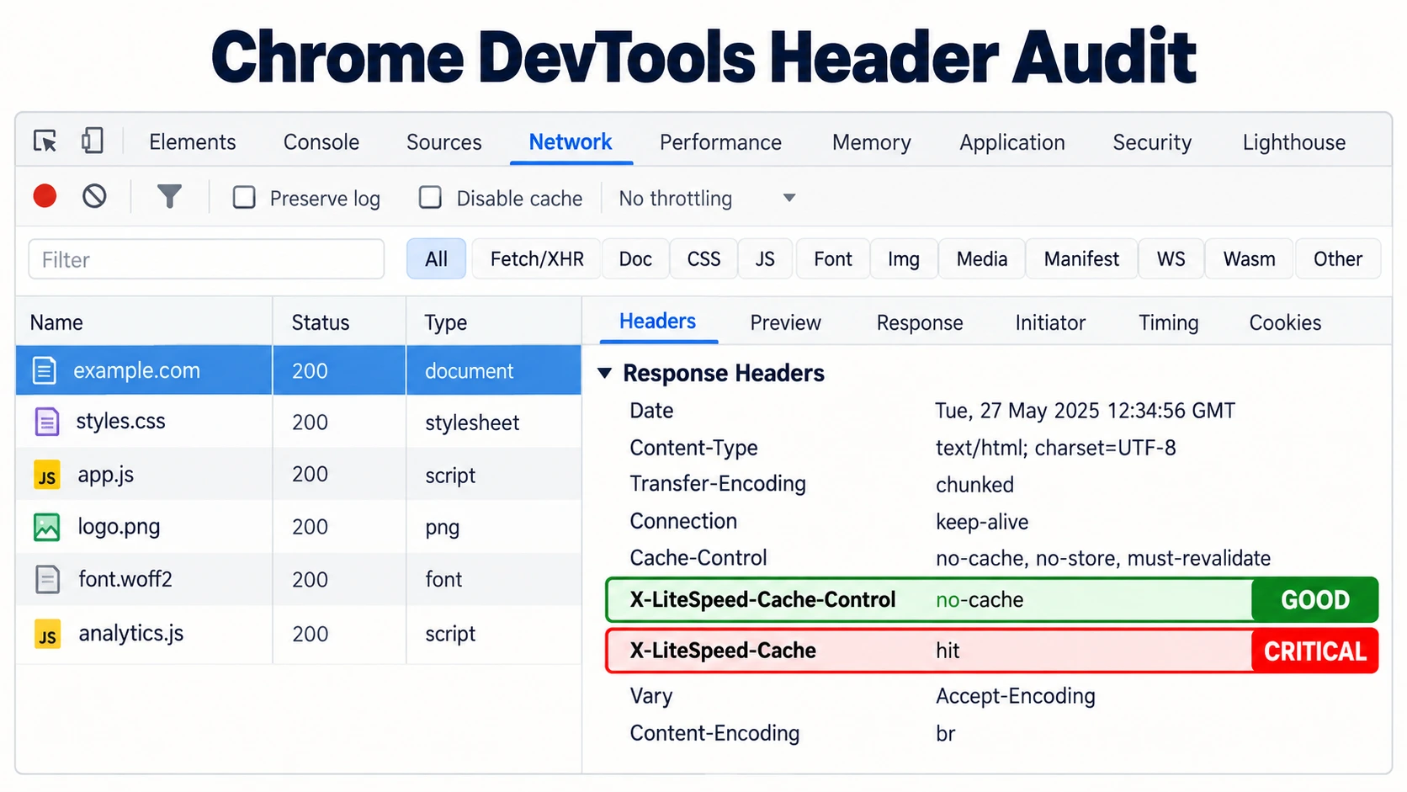Click the X-LiteSpeed-Cache header name
Screen dimensions: 1407x792
[723, 651]
